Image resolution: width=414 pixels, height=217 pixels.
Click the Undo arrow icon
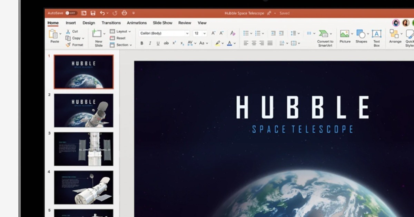click(x=102, y=13)
